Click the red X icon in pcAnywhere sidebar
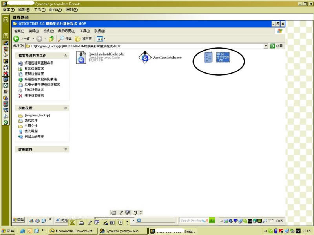This screenshot has width=314, height=235. (x=6, y=73)
